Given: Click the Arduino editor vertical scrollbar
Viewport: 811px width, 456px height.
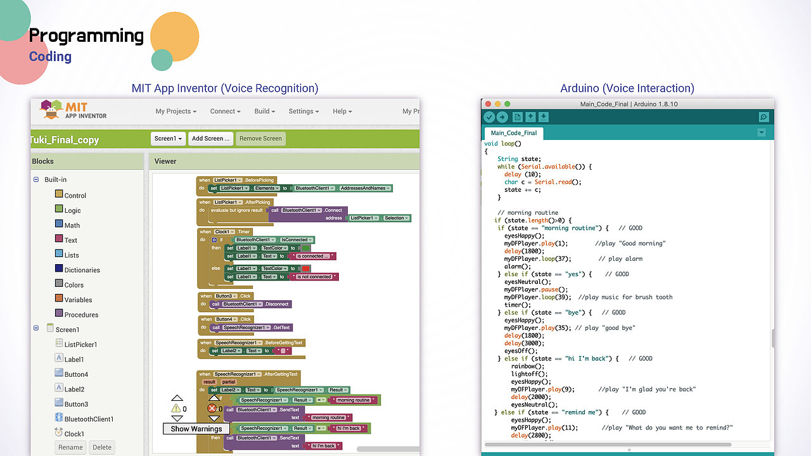Looking at the screenshot, I should 773,339.
